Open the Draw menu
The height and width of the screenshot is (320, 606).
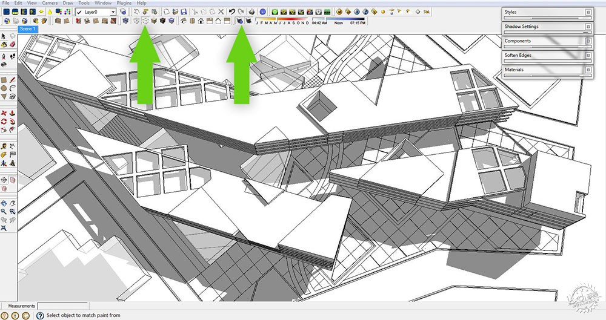click(x=68, y=2)
